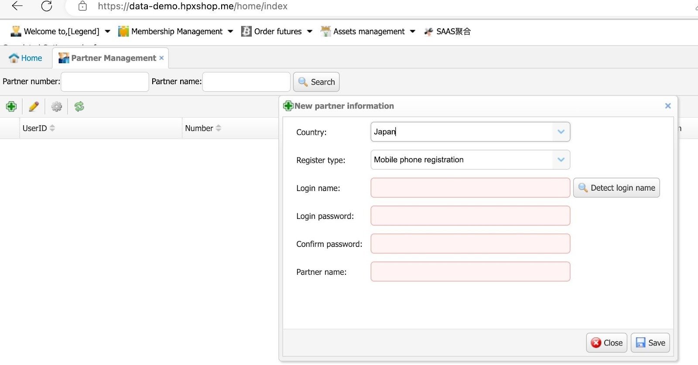This screenshot has width=698, height=365.
Task: Go back using browser back arrow
Action: (x=17, y=6)
